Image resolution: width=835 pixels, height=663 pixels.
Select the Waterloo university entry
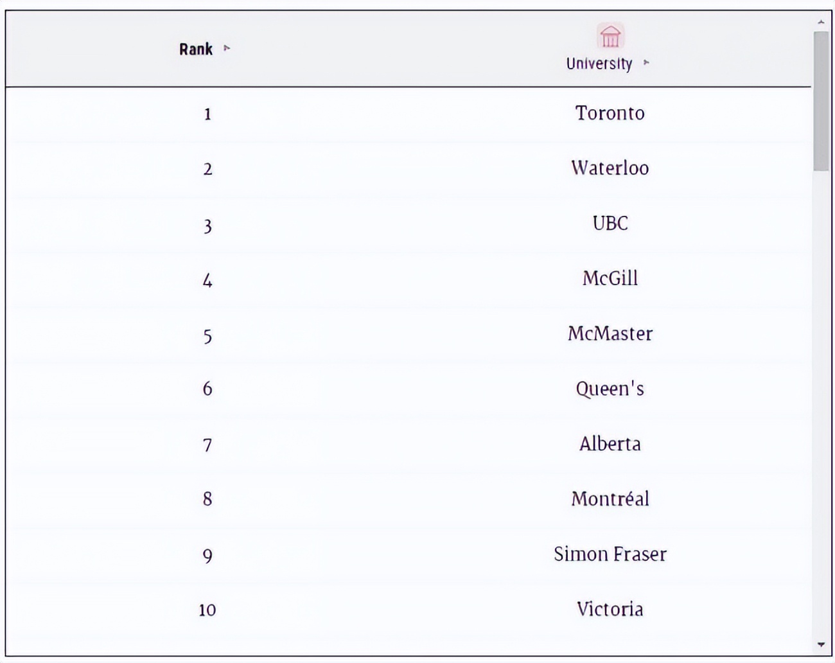[610, 168]
